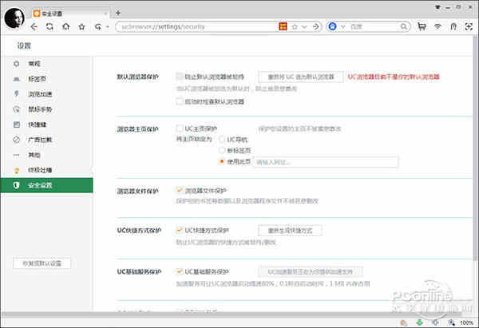Click the zoom magnifier icon in status bar
This screenshot has width=479, height=328.
pos(451,322)
